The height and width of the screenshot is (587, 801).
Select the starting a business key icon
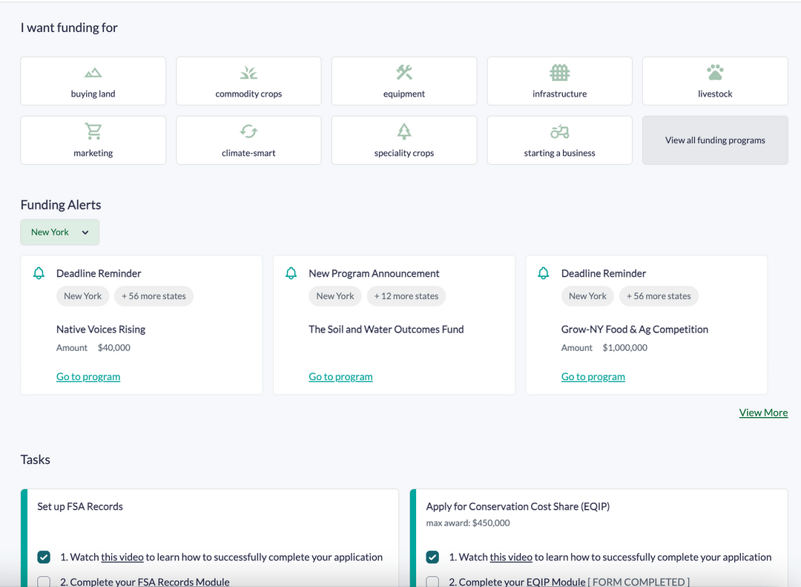pos(559,131)
